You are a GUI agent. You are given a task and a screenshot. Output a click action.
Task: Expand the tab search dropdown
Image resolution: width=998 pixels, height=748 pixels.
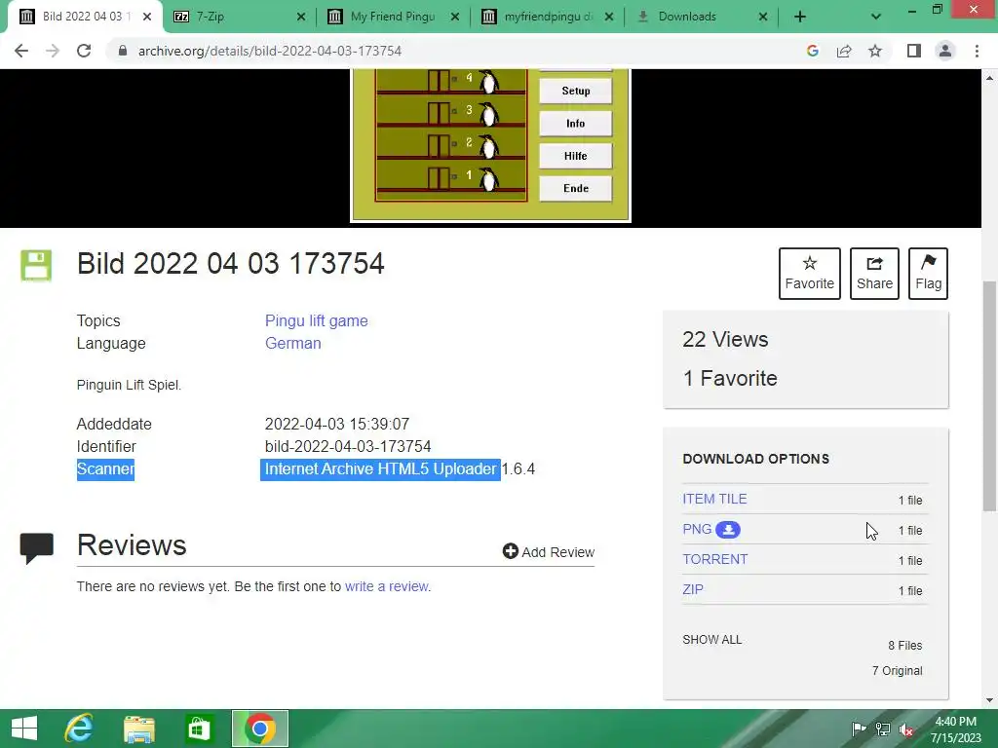876,17
